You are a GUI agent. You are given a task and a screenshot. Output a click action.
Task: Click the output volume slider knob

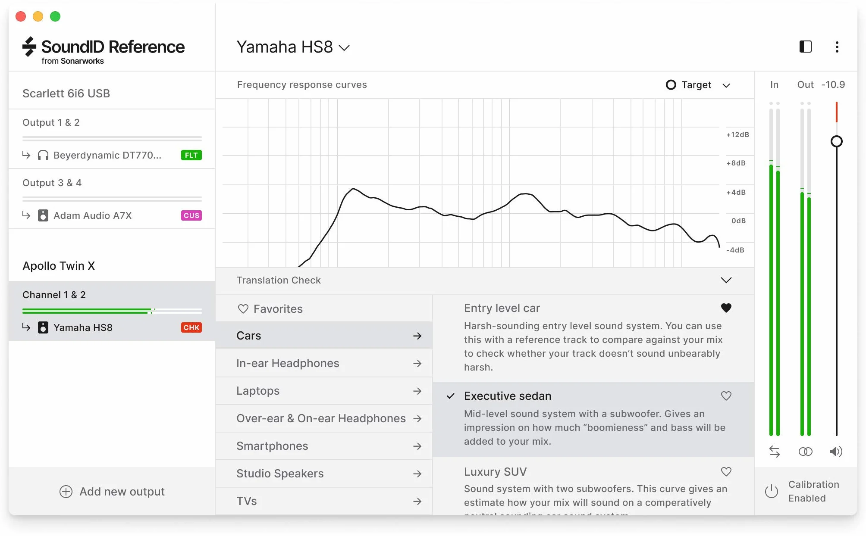tap(836, 141)
